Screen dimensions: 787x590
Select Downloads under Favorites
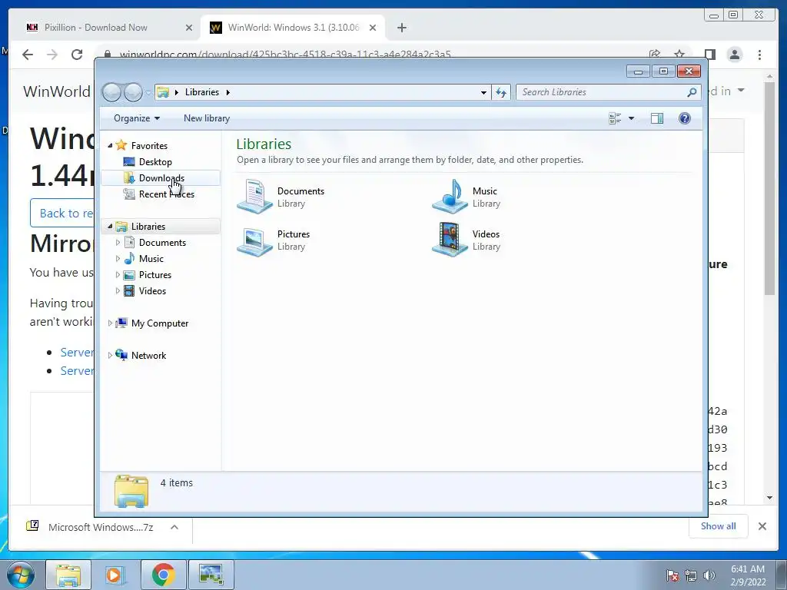pos(161,178)
